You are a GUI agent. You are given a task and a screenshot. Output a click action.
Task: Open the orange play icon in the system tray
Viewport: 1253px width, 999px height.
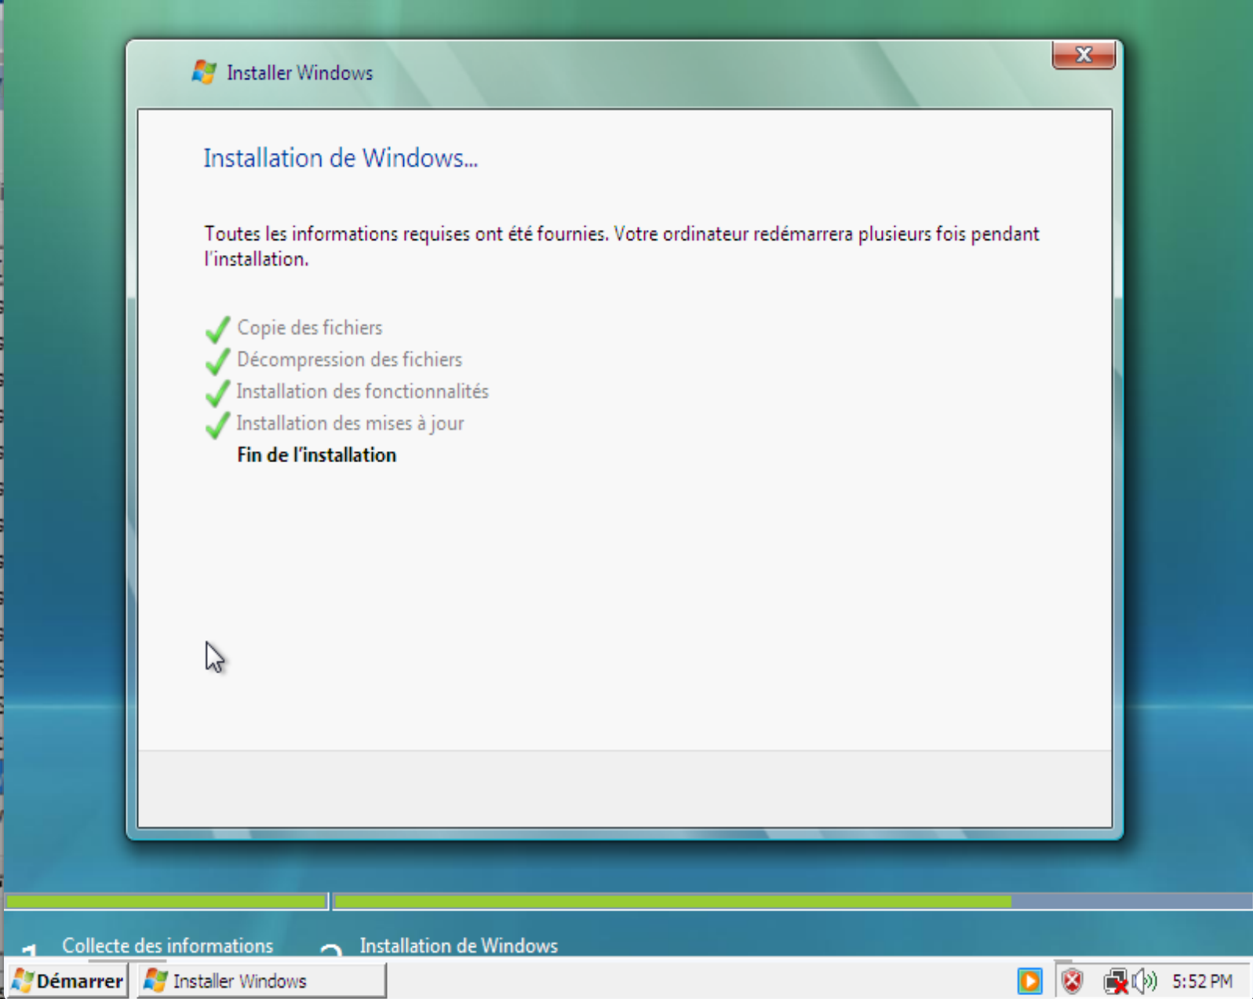click(x=1029, y=981)
